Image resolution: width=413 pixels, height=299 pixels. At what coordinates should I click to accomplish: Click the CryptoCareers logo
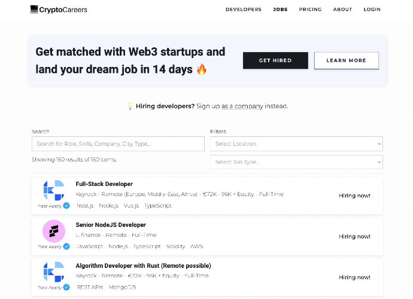(x=59, y=10)
